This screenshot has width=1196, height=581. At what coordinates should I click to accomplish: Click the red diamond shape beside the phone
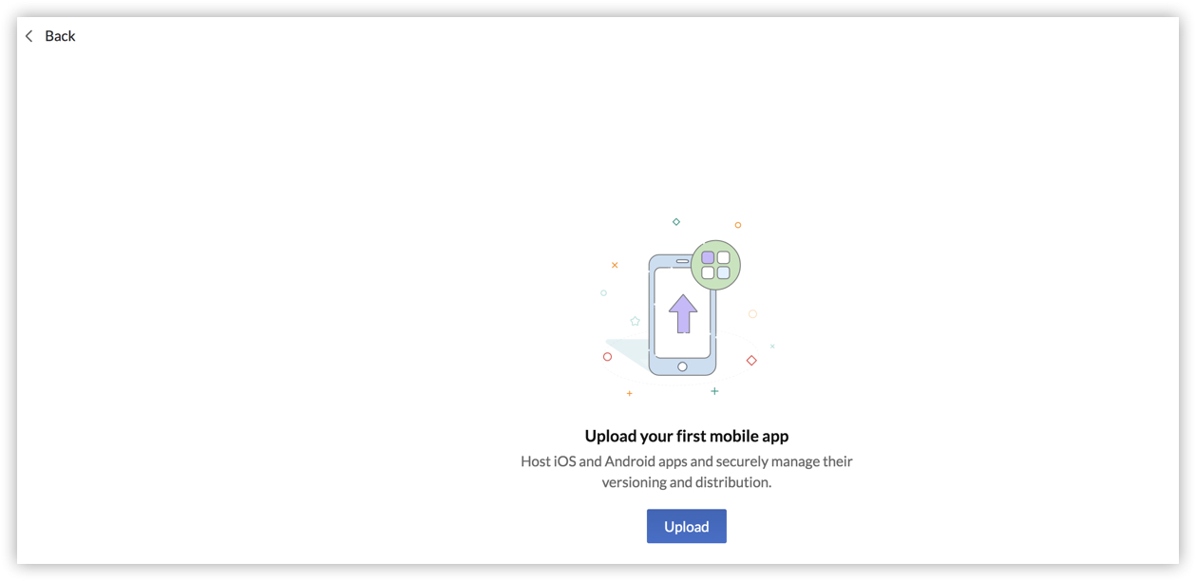(x=751, y=361)
